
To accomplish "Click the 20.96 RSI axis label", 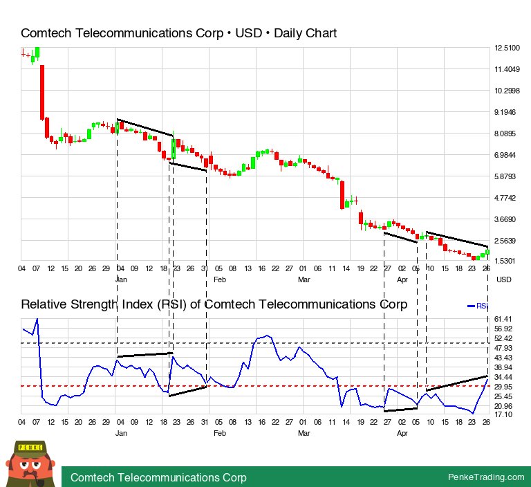I will tap(503, 406).
